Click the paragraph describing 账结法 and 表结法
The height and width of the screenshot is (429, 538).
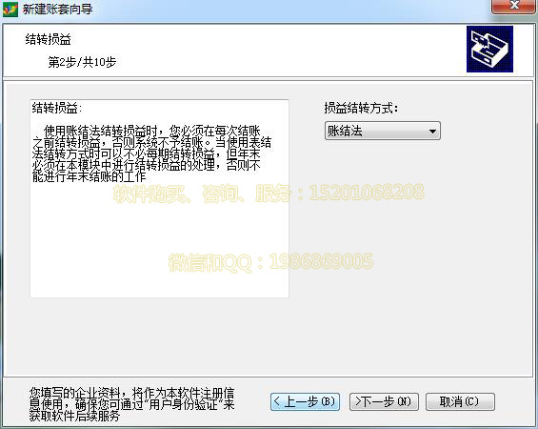[x=151, y=153]
